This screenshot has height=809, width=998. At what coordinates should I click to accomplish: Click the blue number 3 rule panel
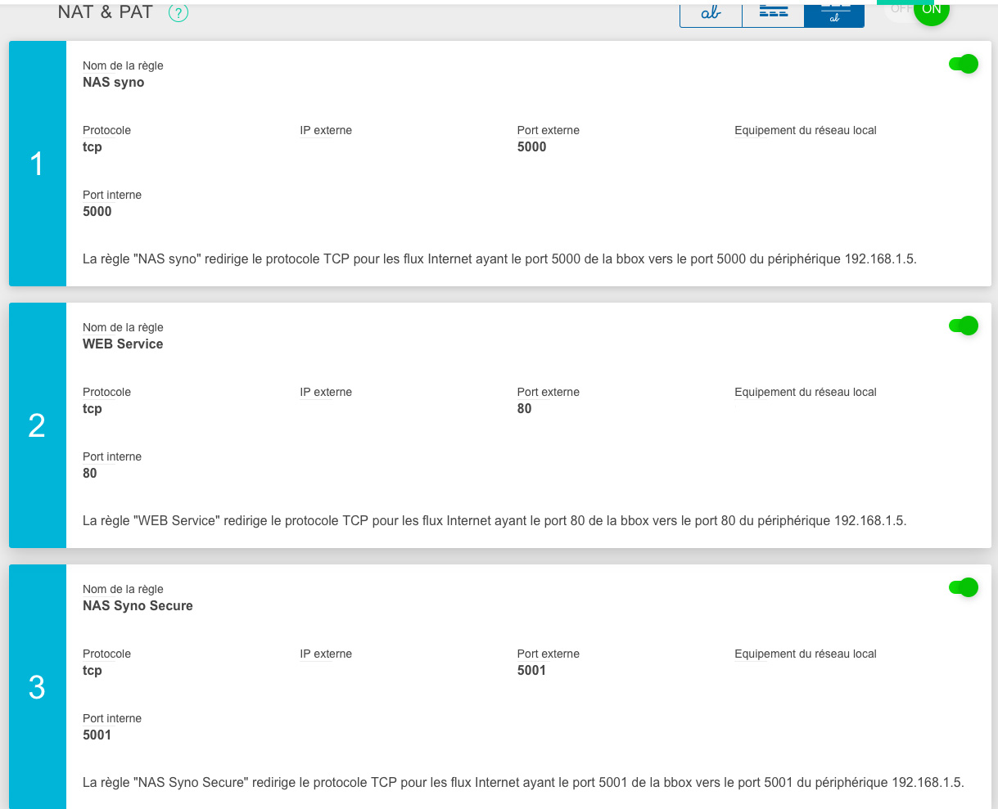coord(37,687)
